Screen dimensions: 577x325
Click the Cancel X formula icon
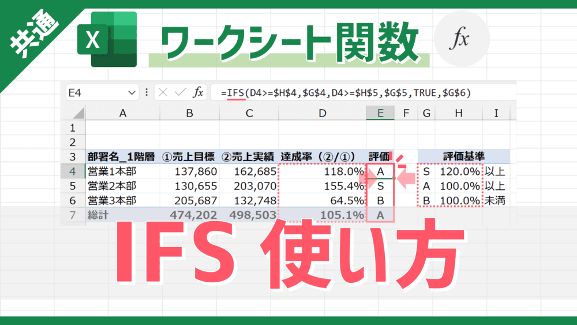[x=163, y=92]
